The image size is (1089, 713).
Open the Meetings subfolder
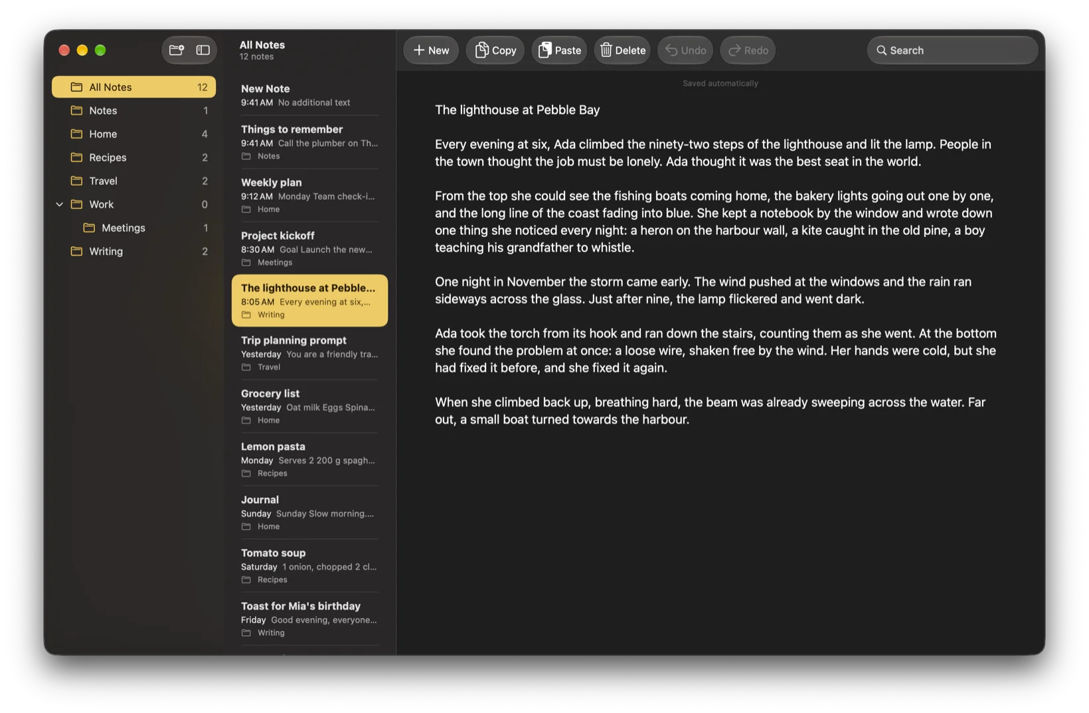(x=134, y=228)
